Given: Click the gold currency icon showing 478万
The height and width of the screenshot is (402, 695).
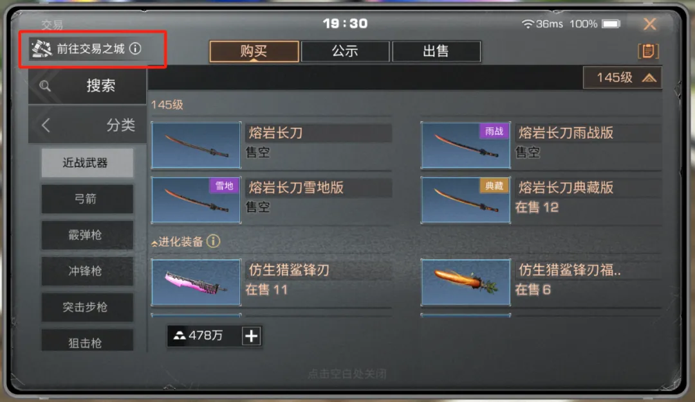Looking at the screenshot, I should point(179,336).
